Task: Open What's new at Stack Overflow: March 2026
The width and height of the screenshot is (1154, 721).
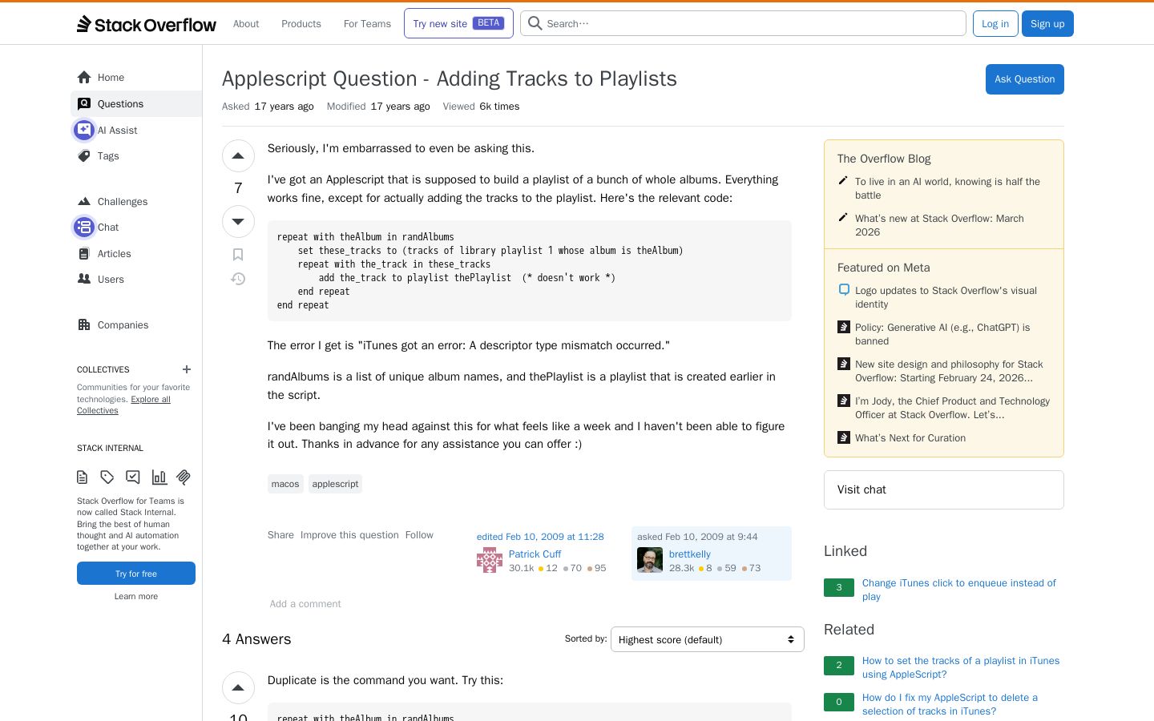Action: (939, 225)
